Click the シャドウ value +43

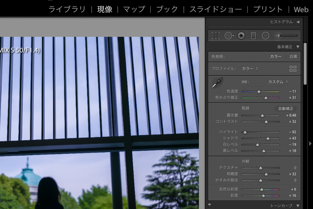[x=292, y=138]
